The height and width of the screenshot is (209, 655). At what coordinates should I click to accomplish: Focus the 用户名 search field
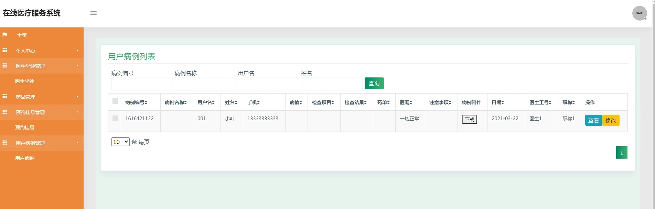[268, 84]
